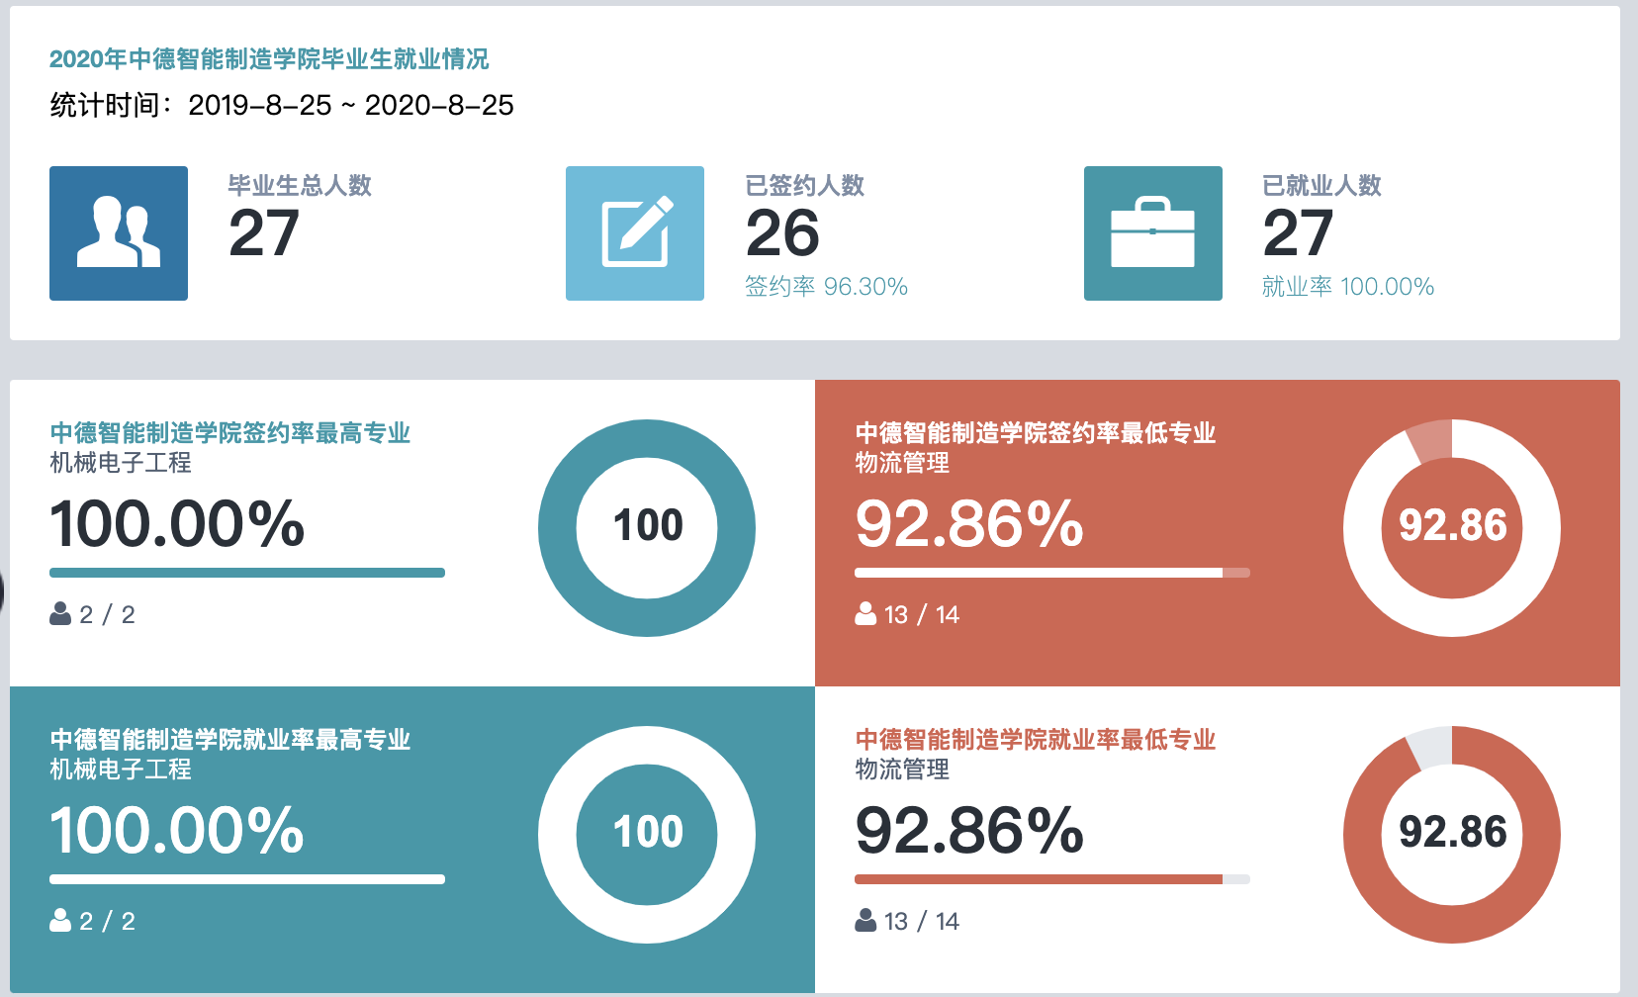Click the 签约率 96.30% text
Image resolution: width=1638 pixels, height=997 pixels.
[x=826, y=287]
